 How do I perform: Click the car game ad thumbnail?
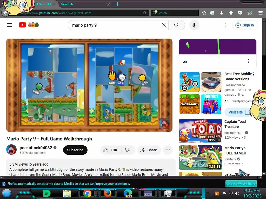(x=211, y=82)
